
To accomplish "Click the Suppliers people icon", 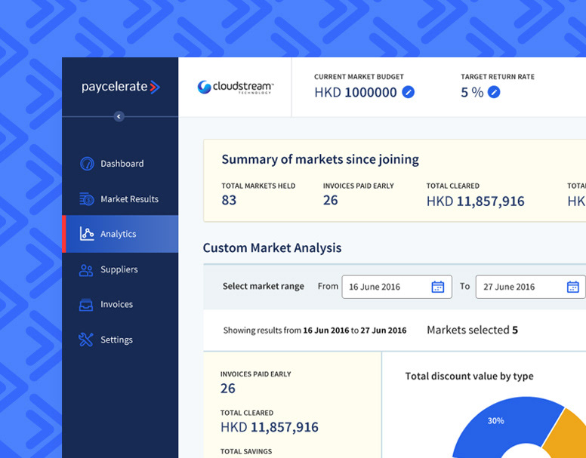I will [86, 270].
